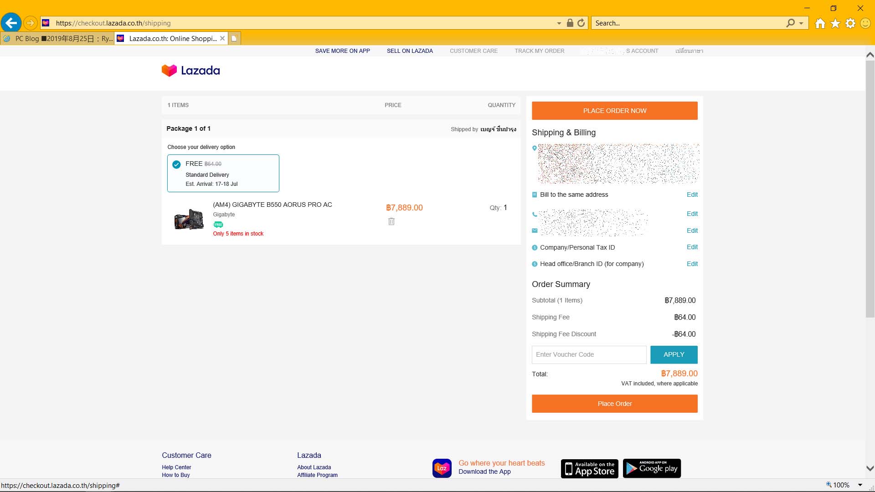
Task: Click the search magnifier icon
Action: click(790, 23)
